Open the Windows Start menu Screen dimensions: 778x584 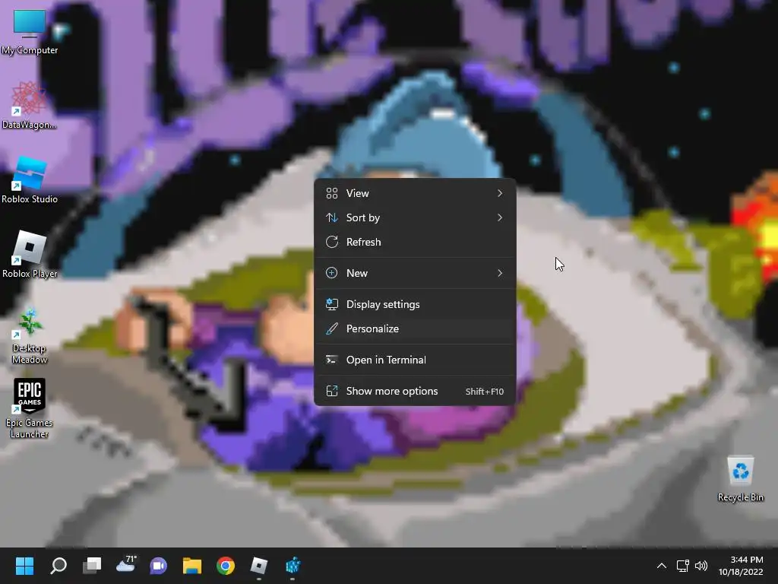pos(24,566)
